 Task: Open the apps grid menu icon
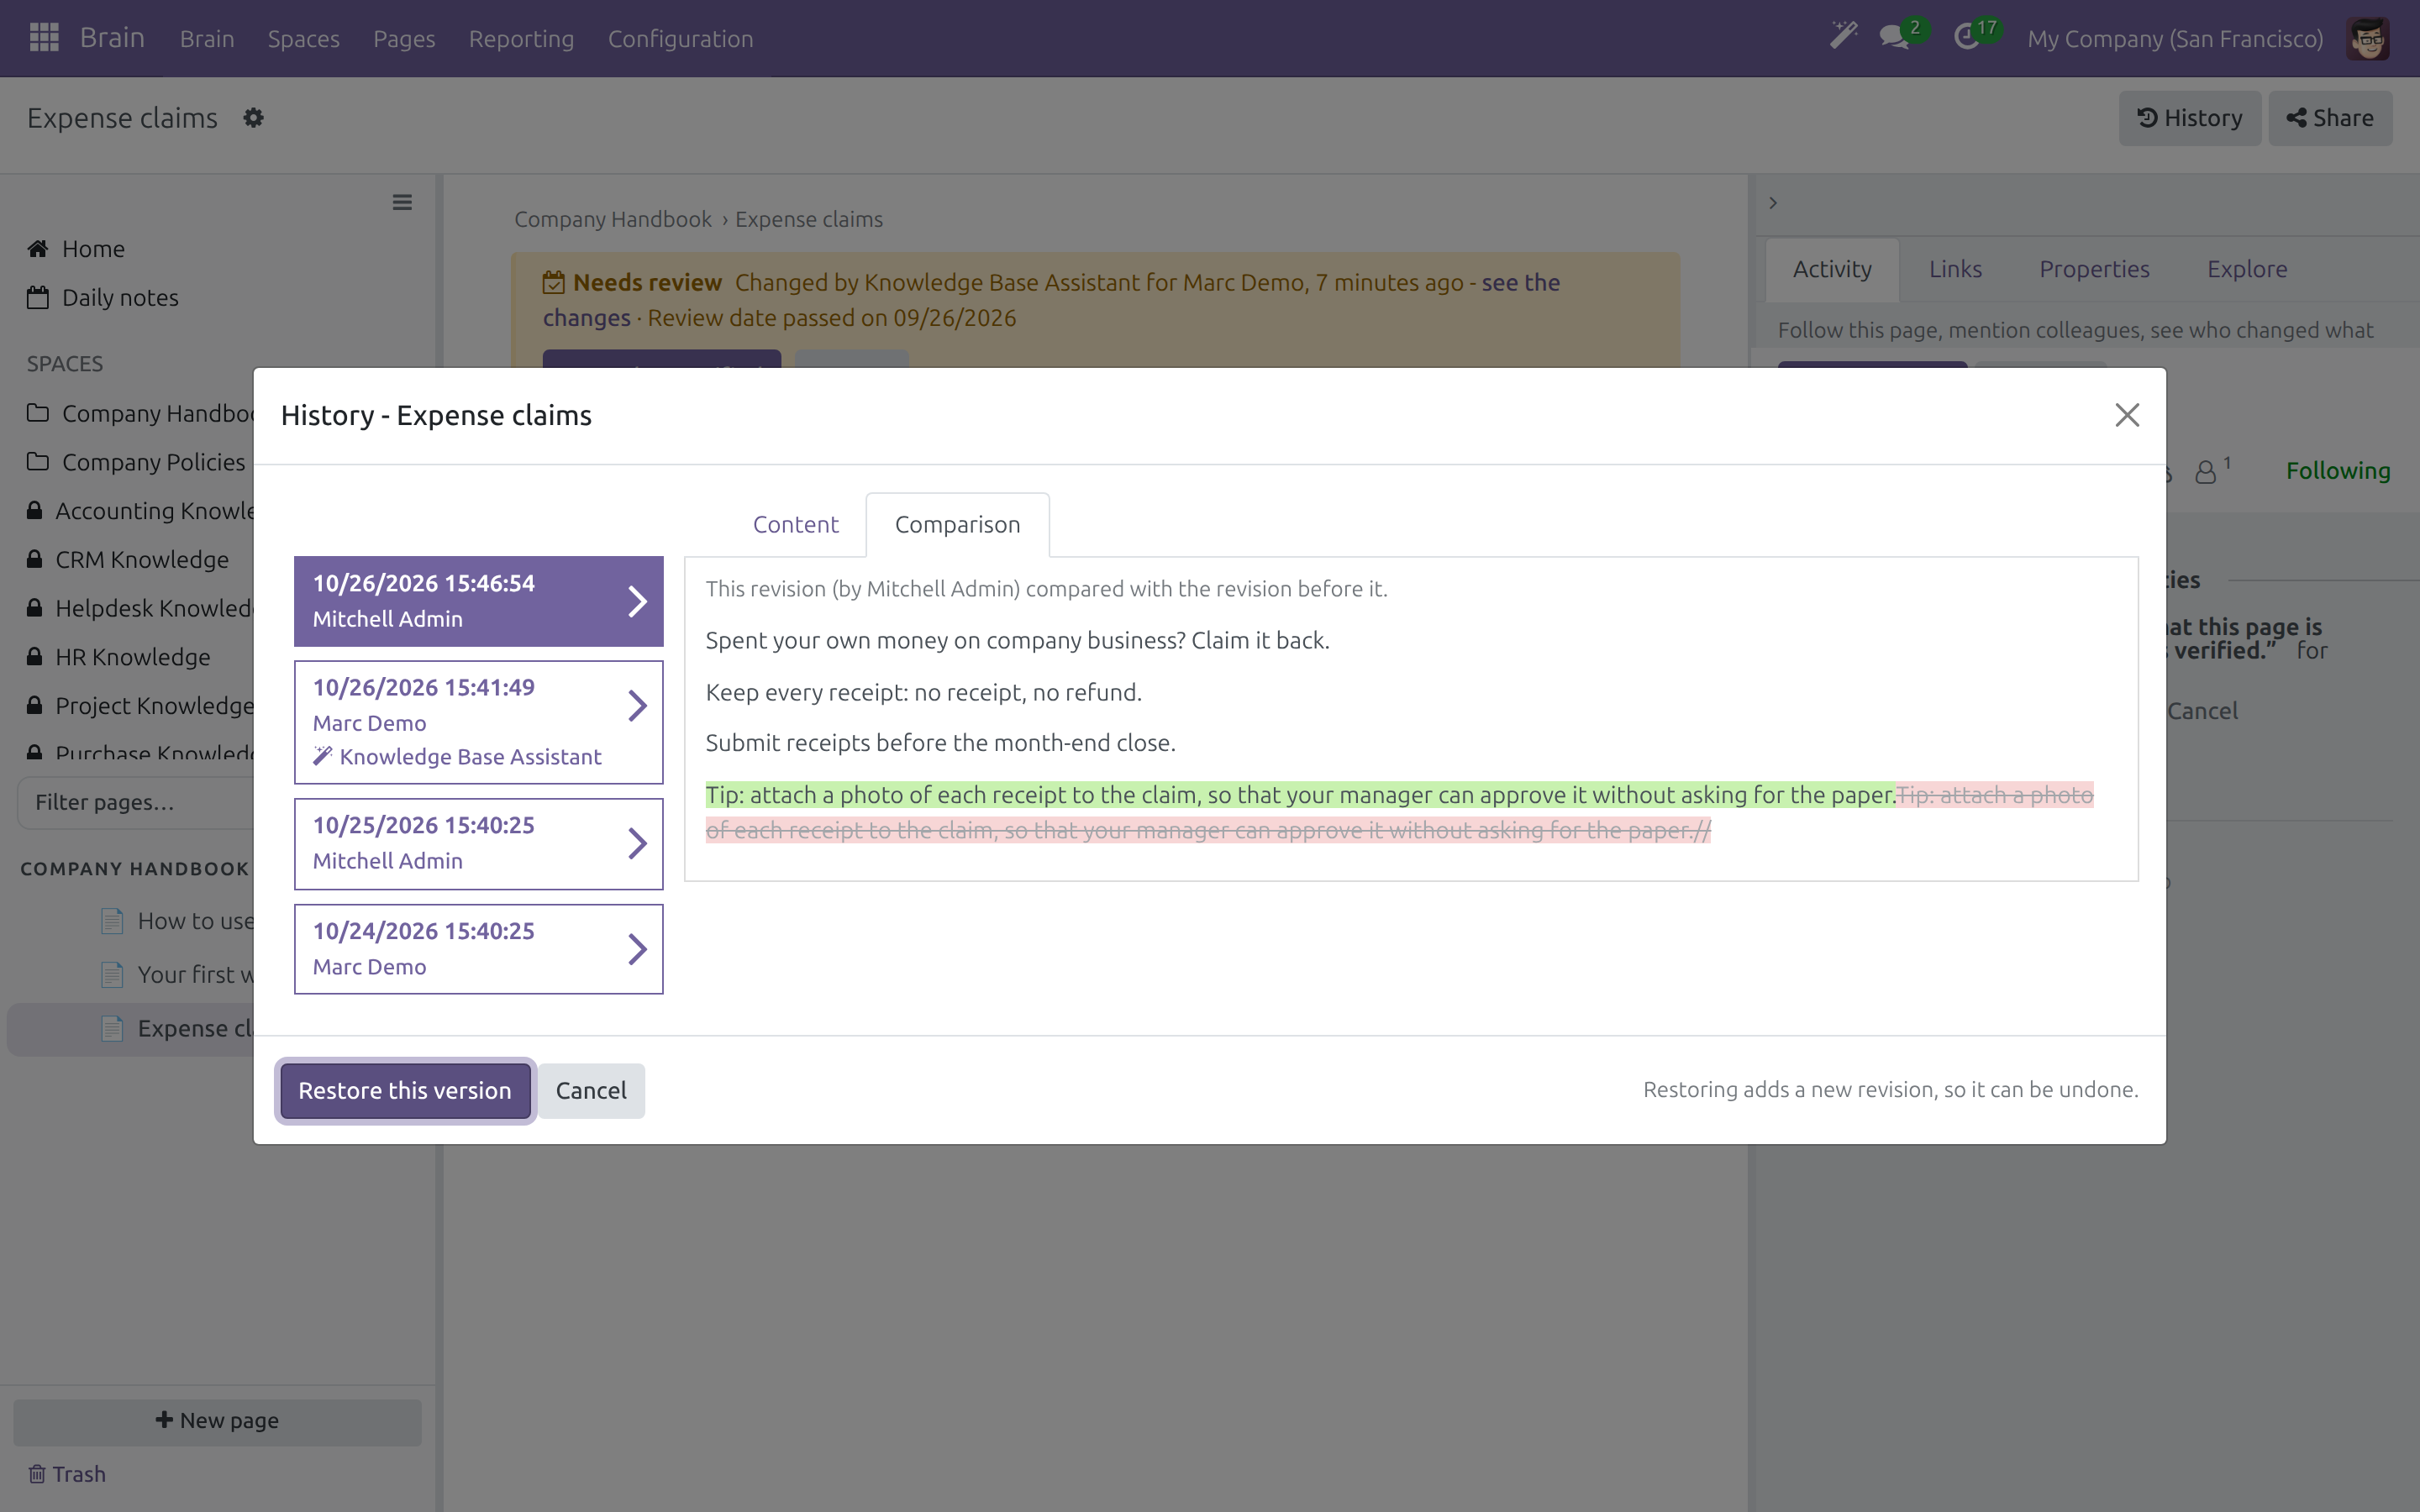[44, 38]
